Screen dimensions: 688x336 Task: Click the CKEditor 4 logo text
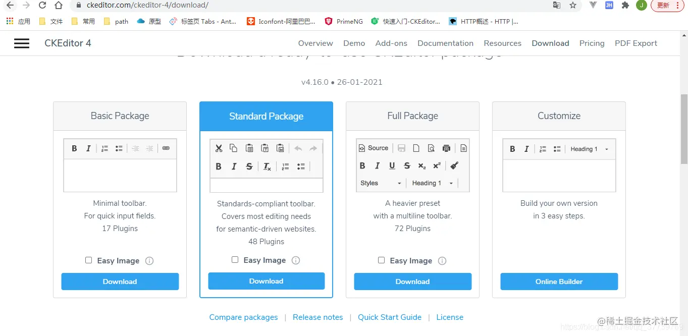tap(68, 43)
